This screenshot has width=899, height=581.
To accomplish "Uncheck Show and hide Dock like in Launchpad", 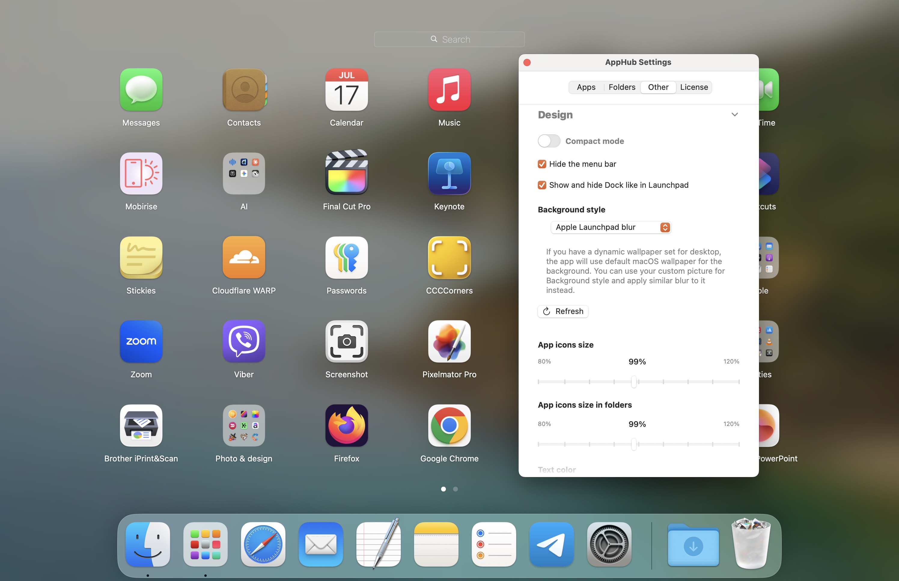I will click(542, 185).
